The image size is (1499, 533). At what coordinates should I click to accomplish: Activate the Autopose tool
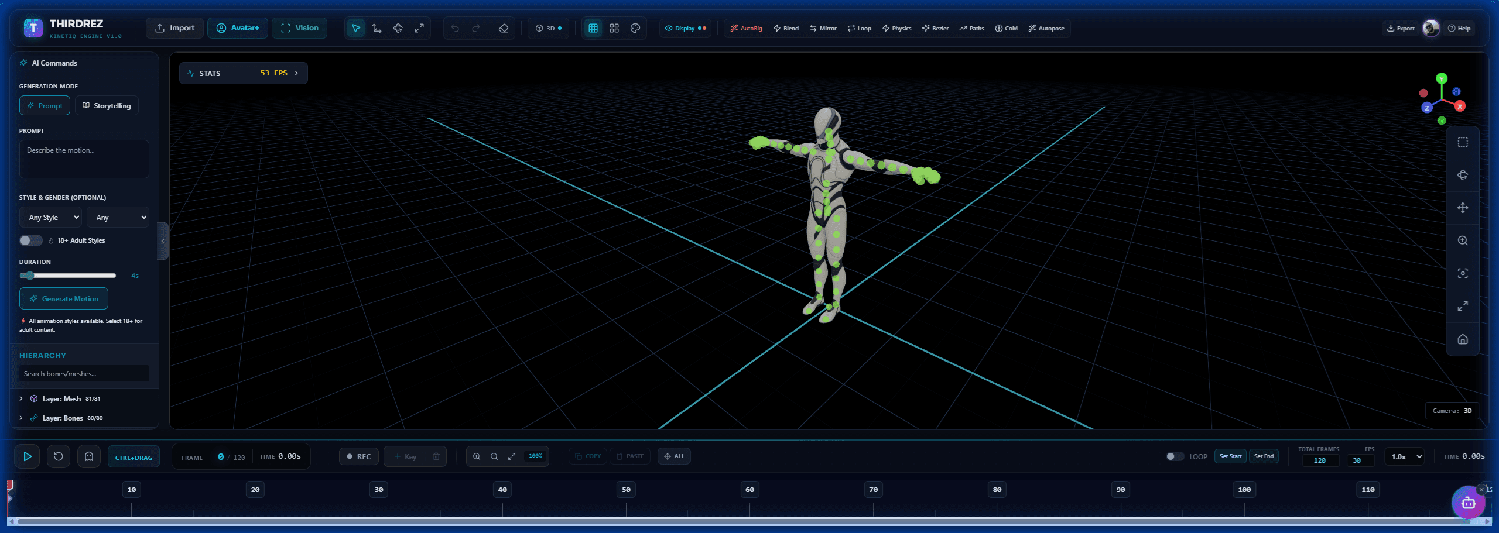(x=1047, y=27)
